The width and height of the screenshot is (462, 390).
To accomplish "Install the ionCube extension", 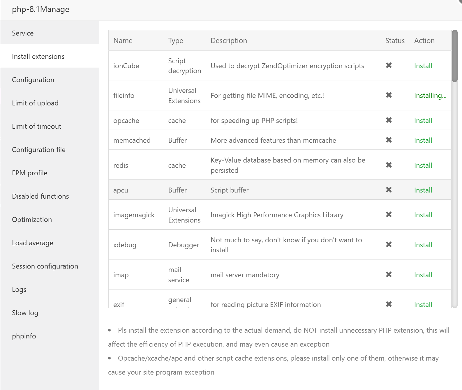I will [423, 66].
